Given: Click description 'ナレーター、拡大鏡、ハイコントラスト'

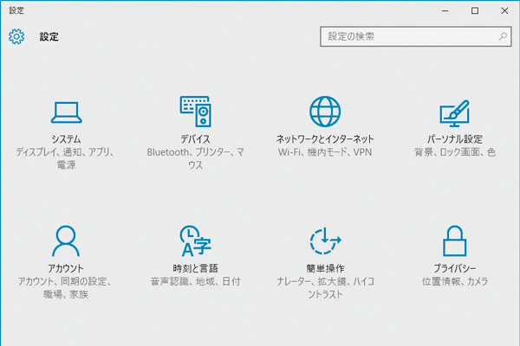Looking at the screenshot, I should pos(325,287).
